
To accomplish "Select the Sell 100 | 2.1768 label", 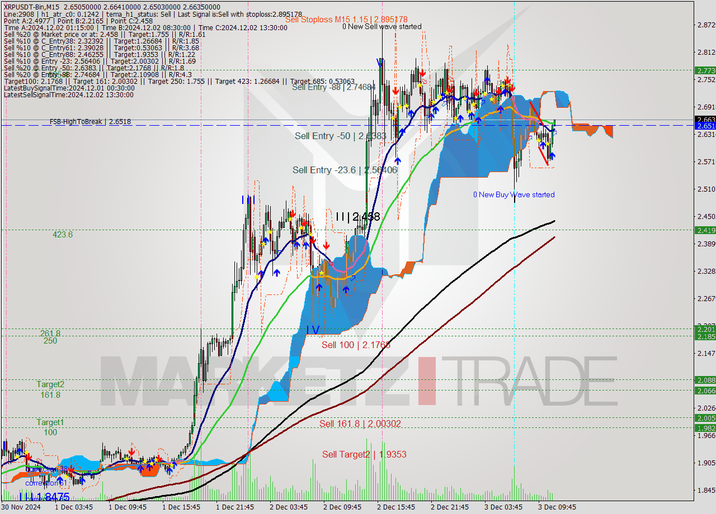I will [x=356, y=345].
